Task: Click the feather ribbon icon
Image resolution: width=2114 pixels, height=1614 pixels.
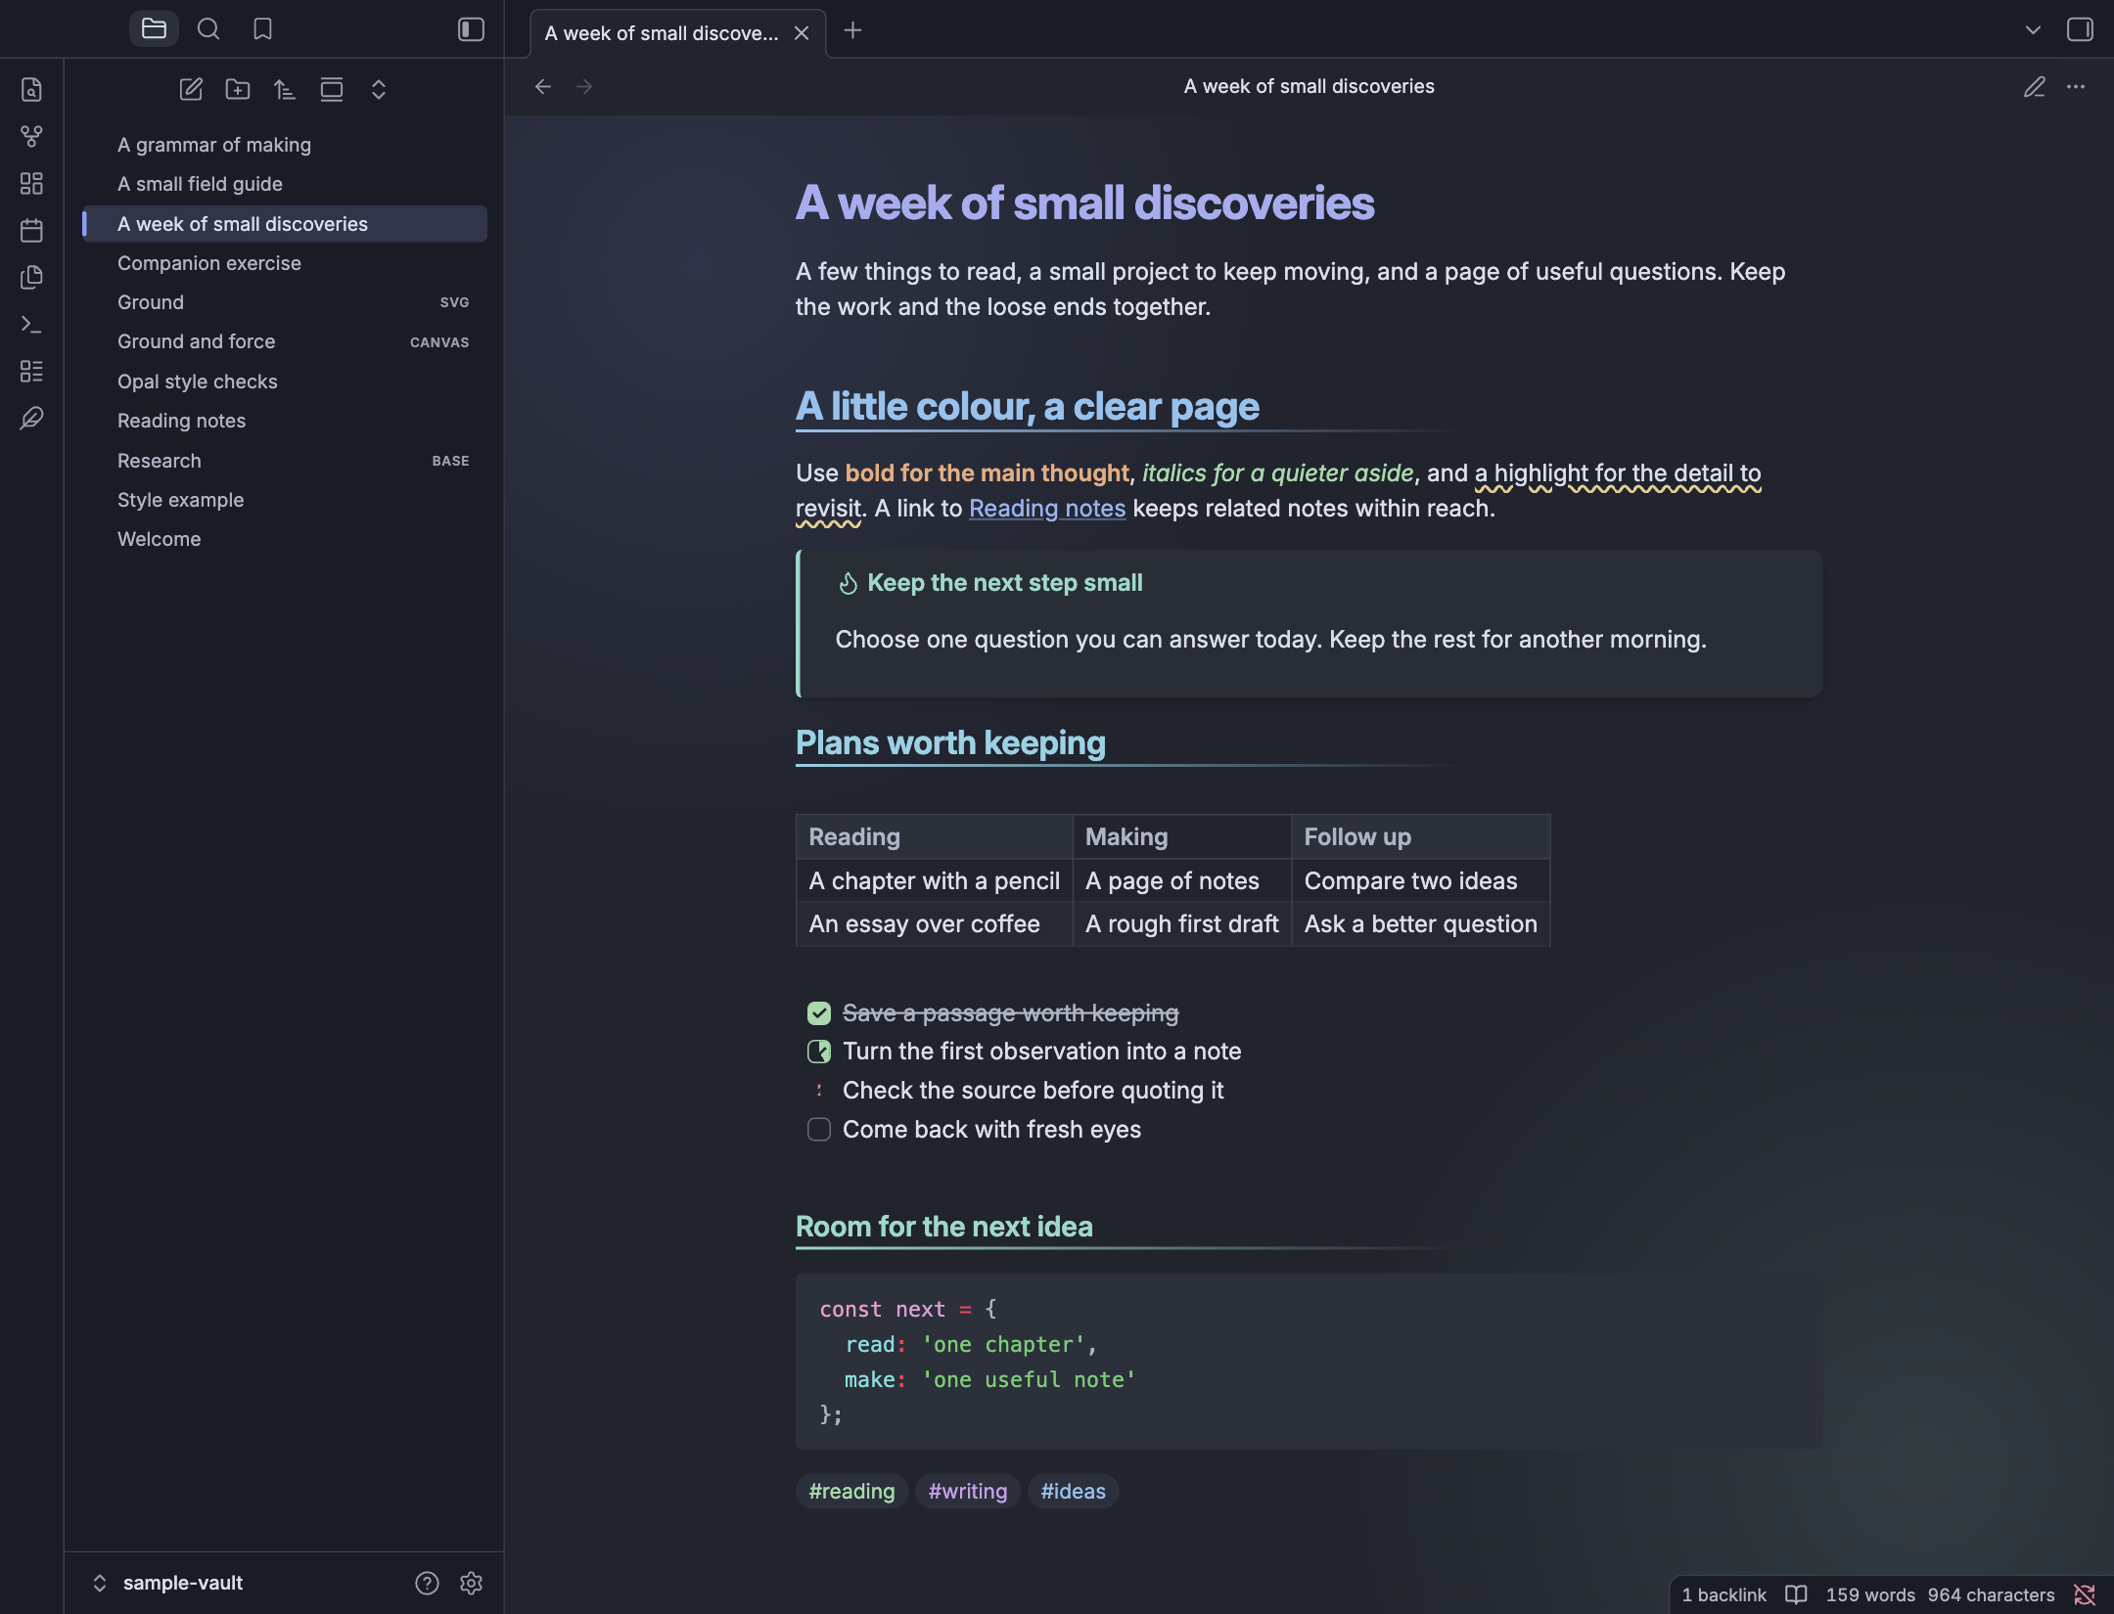Action: click(x=31, y=419)
